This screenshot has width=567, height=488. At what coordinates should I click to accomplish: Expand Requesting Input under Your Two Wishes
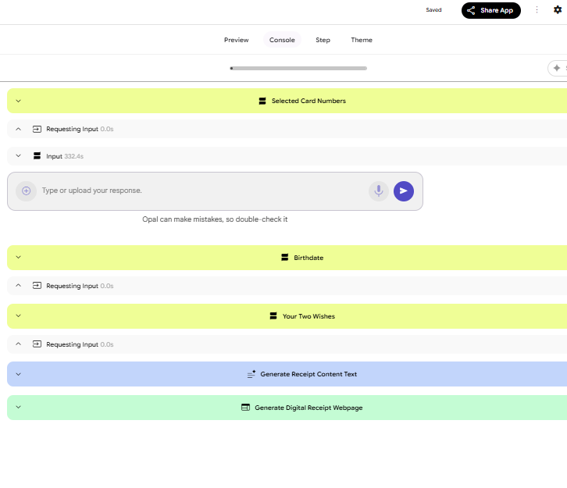tap(19, 344)
